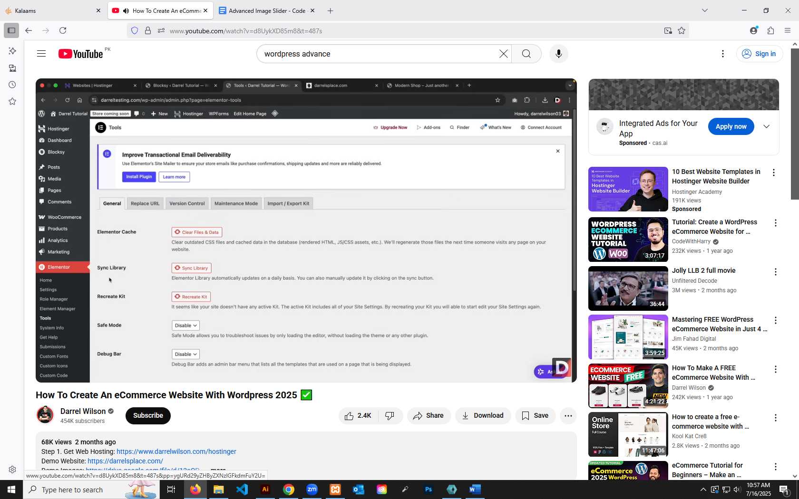Open Kool Kat Cre8 online store video thumbnail
The image size is (799, 499).
click(628, 434)
